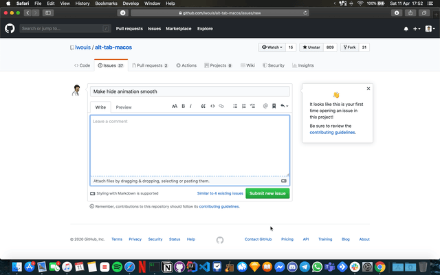The height and width of the screenshot is (275, 440).
Task: Close the first-time contributor popup
Action: [x=368, y=89]
